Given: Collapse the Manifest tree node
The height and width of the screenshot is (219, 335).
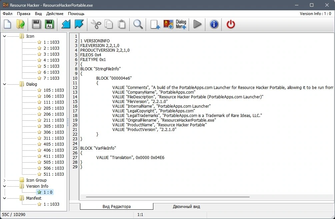Looking at the screenshot, I should tap(4, 198).
